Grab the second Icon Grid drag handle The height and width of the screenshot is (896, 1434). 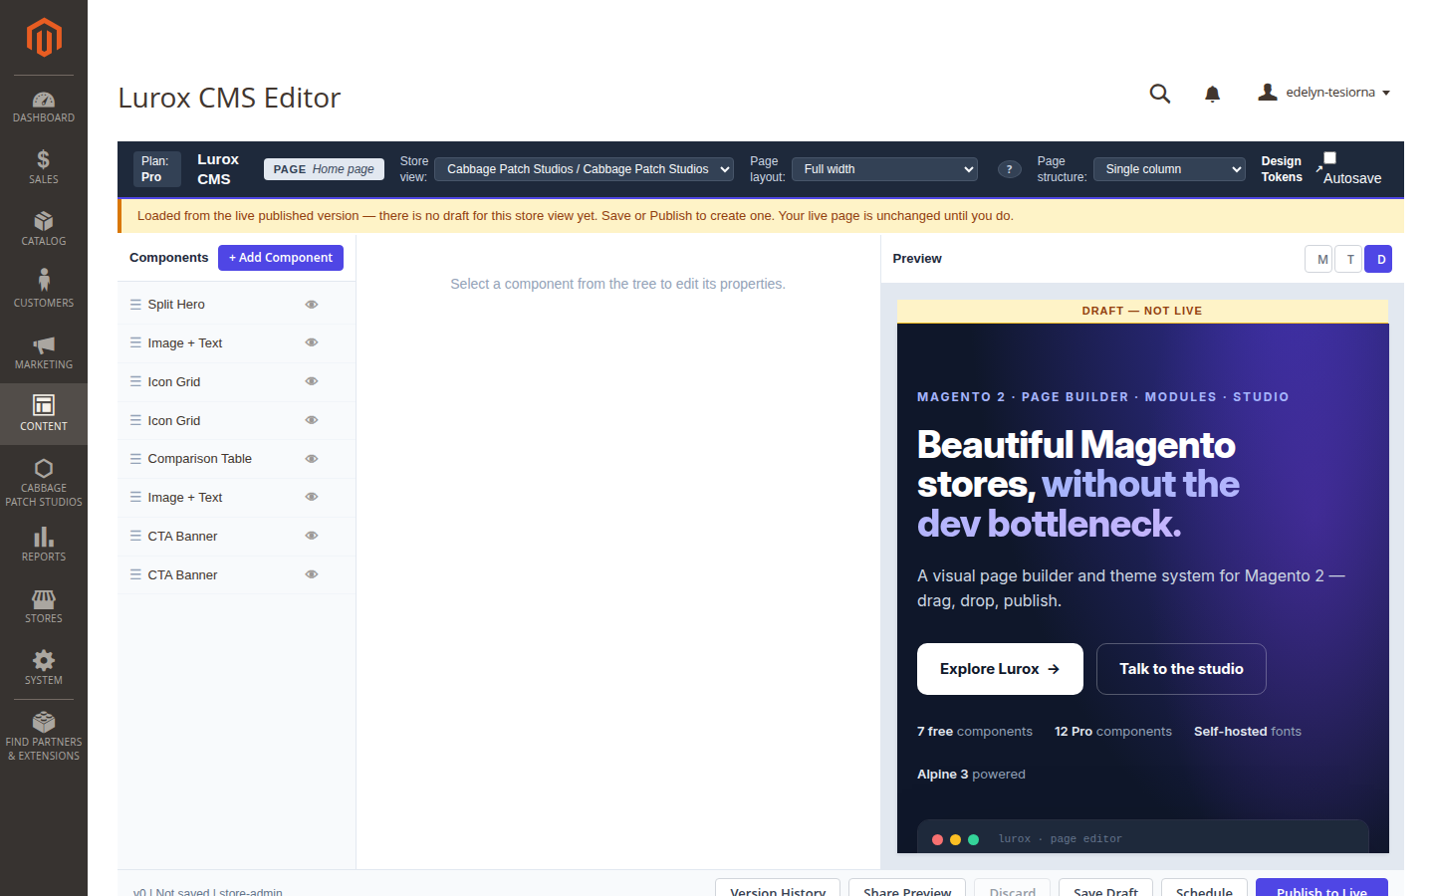point(135,420)
